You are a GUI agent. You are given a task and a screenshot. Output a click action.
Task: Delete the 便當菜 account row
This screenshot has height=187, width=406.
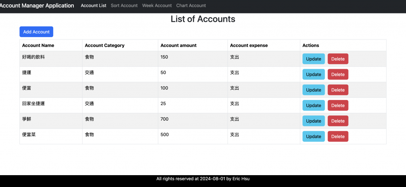(338, 136)
